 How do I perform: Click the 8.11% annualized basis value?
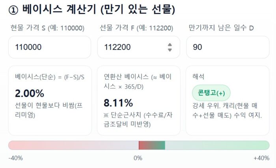coord(118,103)
